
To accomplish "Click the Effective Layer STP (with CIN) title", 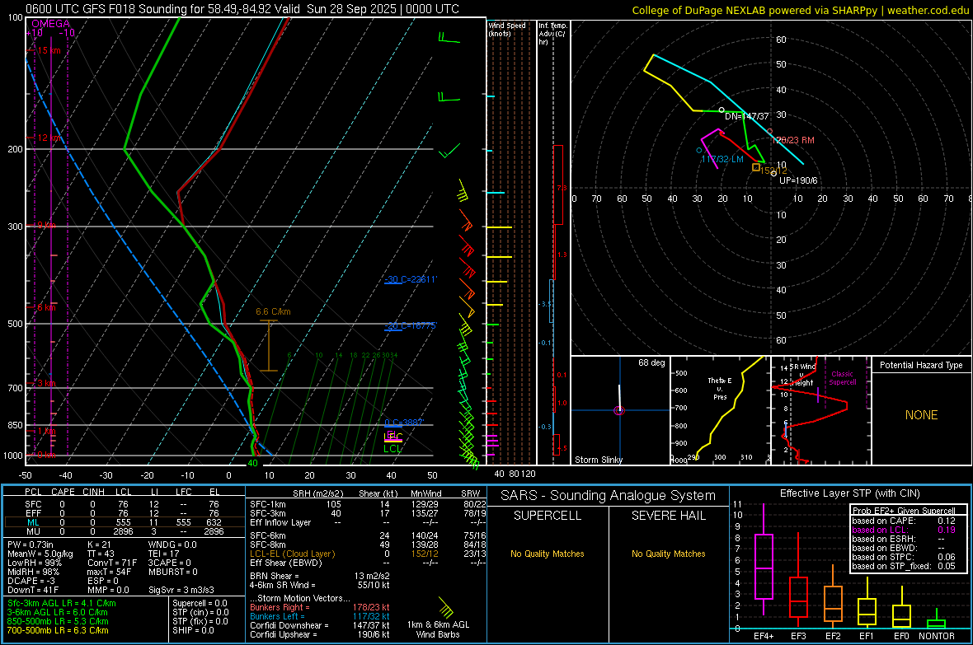I will pyautogui.click(x=849, y=493).
